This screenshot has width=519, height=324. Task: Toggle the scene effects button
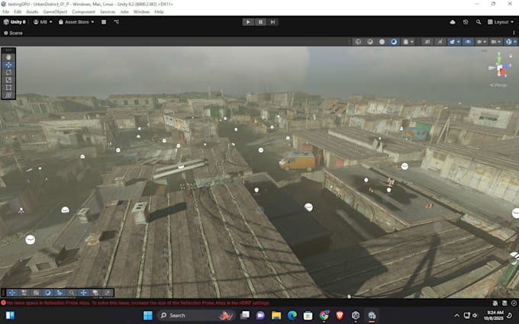click(x=452, y=42)
